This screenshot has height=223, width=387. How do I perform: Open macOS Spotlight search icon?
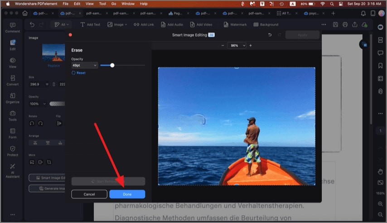pyautogui.click(x=332, y=4)
